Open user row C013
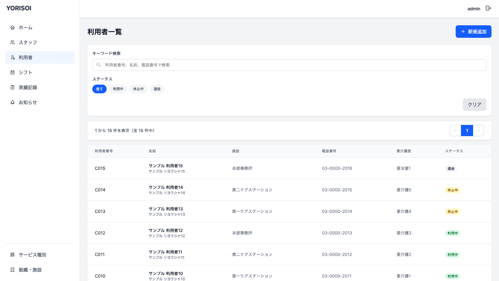499x281 pixels. coord(289,211)
